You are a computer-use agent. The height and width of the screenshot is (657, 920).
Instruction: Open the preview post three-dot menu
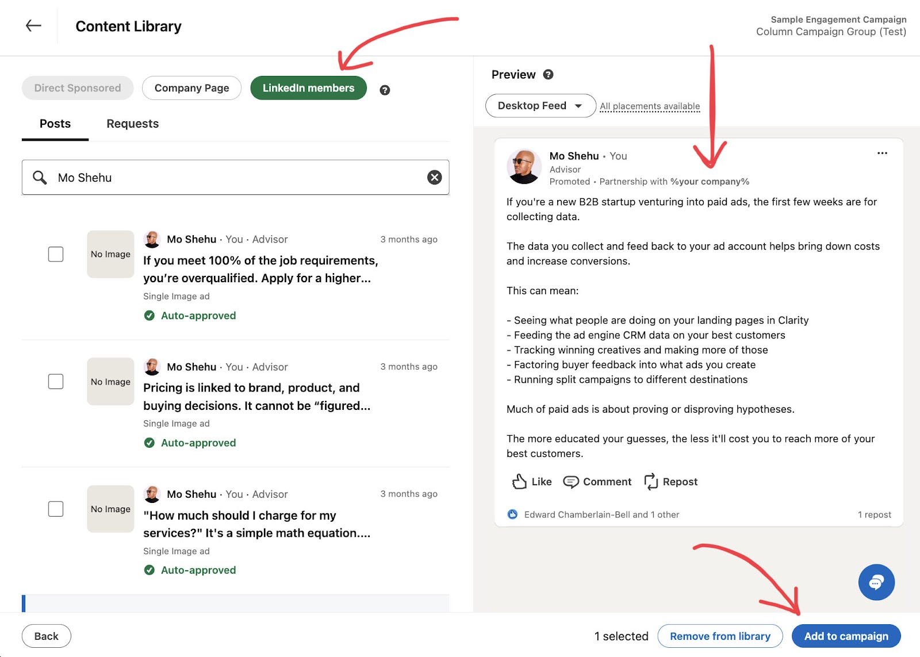pyautogui.click(x=882, y=153)
